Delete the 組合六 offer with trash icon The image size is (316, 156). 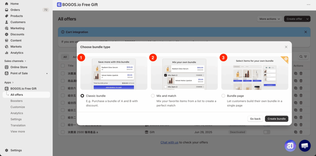coord(301,88)
